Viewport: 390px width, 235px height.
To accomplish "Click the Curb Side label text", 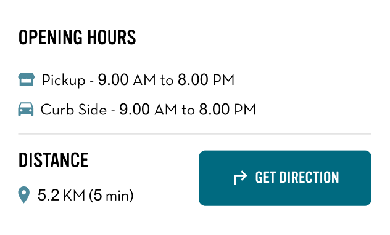I will 73,110.
